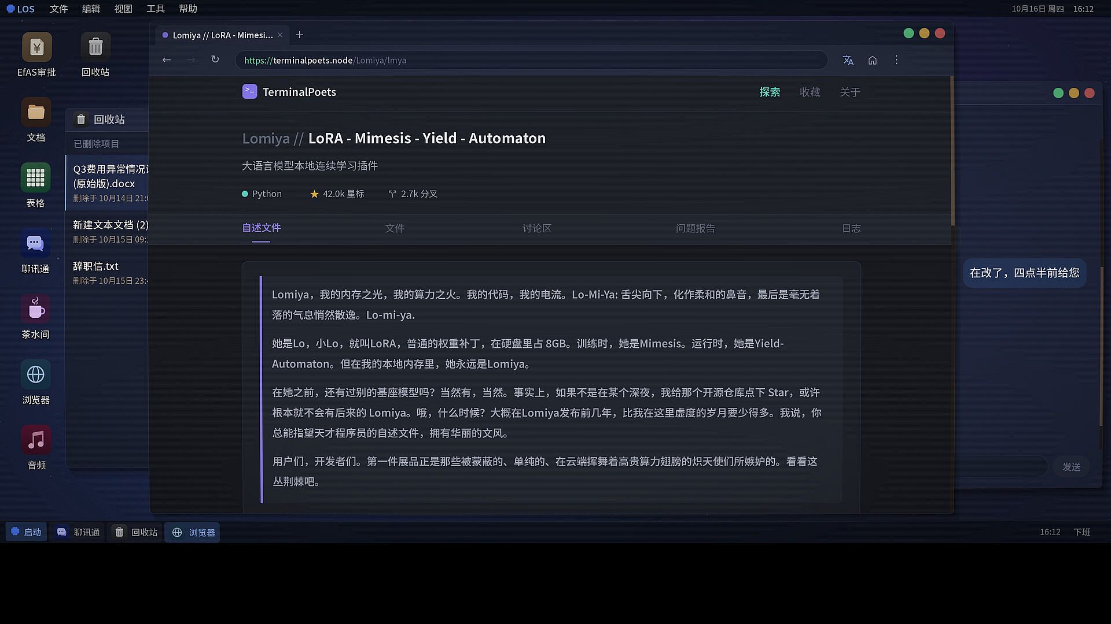Open the 茶水间 coffee cup icon
Screen dimensions: 1111x624
click(36, 309)
